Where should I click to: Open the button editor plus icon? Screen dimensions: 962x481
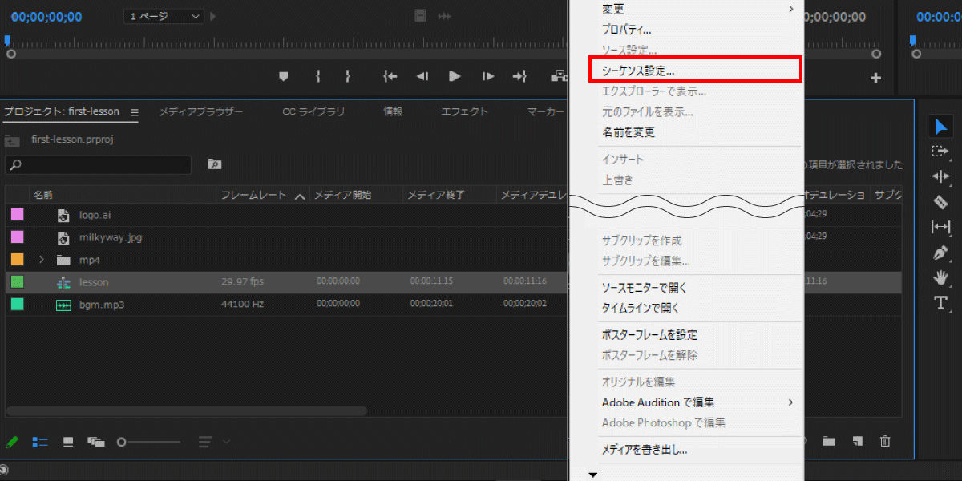pyautogui.click(x=875, y=78)
